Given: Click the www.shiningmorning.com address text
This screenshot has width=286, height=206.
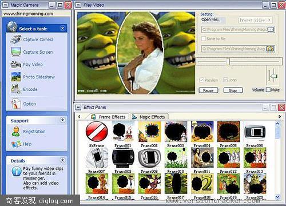Looking at the screenshot, I should click(28, 14).
